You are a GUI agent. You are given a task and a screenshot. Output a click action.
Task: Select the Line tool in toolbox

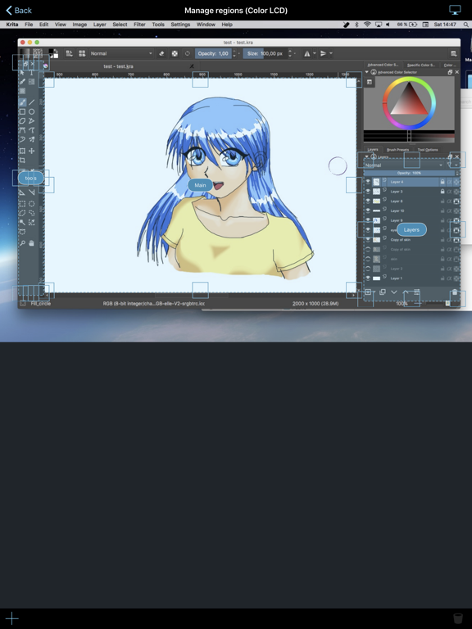(32, 102)
